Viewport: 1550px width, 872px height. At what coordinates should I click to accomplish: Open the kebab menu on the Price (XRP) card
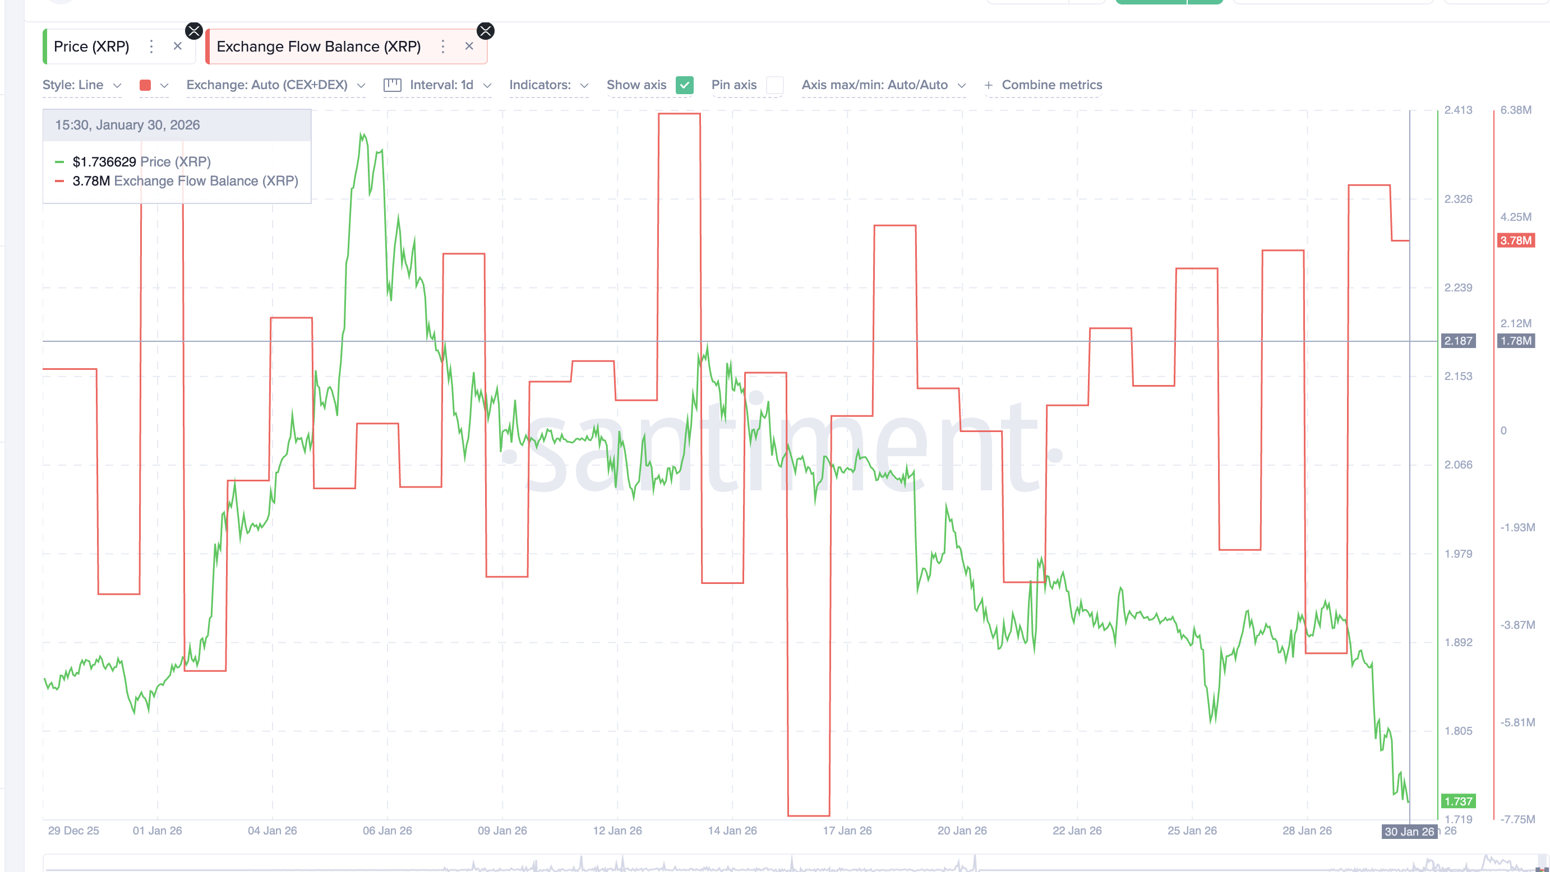tap(151, 46)
